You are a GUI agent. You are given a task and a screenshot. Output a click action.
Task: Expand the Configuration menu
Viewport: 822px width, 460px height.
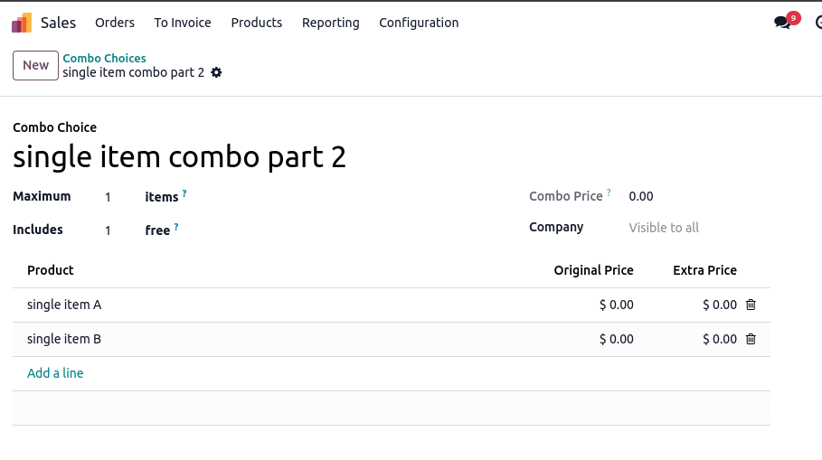pyautogui.click(x=419, y=23)
